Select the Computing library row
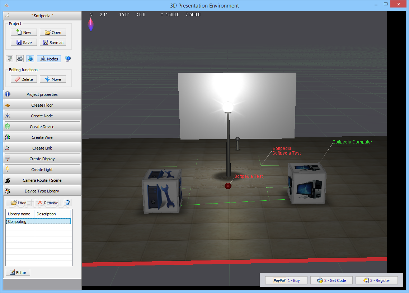Screen dimensions: 409x293 click(38, 221)
